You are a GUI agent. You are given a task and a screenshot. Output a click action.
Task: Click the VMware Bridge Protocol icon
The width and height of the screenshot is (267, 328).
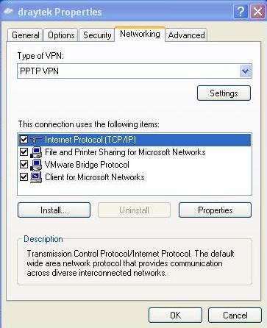pyautogui.click(x=36, y=165)
